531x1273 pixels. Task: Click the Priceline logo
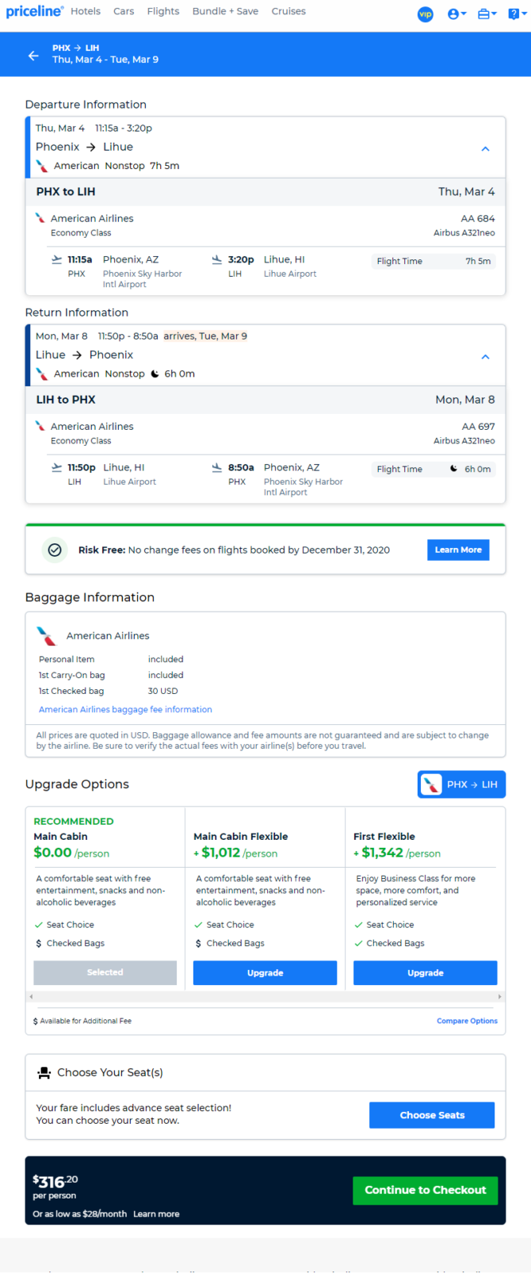[34, 11]
